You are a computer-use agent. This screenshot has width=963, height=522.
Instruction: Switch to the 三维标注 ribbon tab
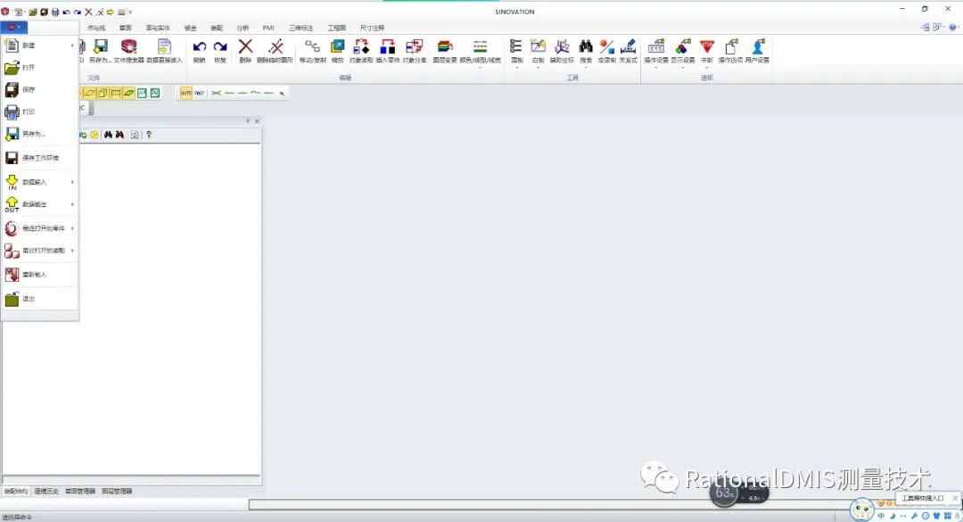(301, 28)
